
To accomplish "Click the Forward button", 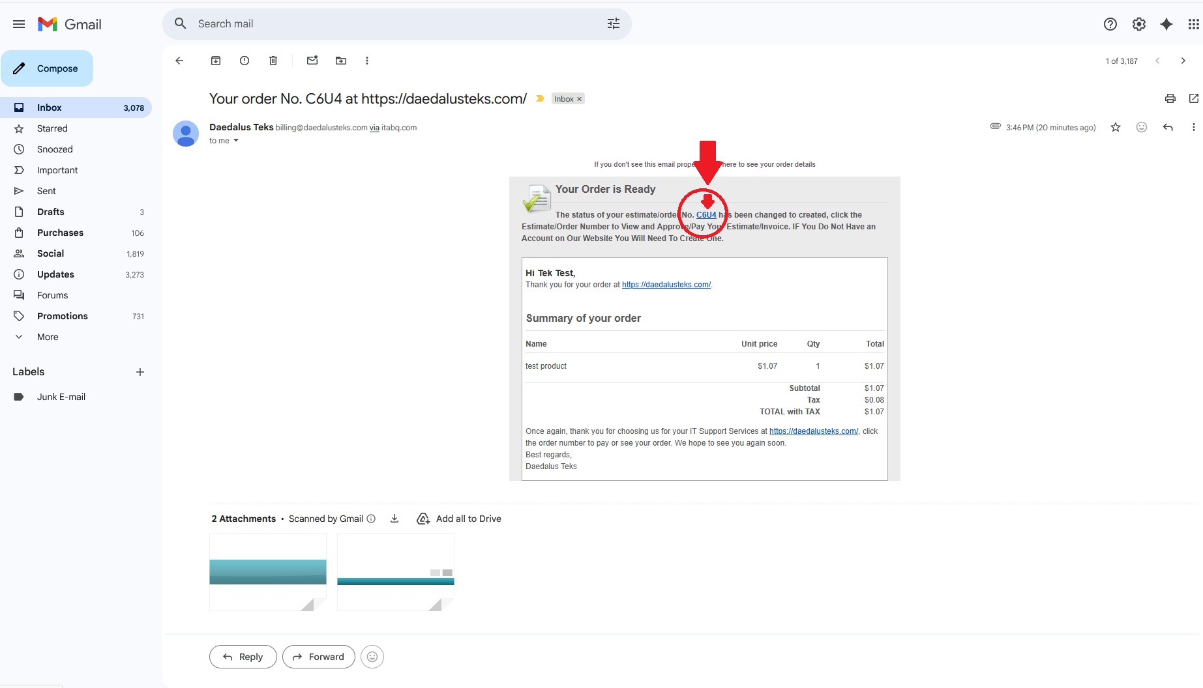I will [x=319, y=657].
